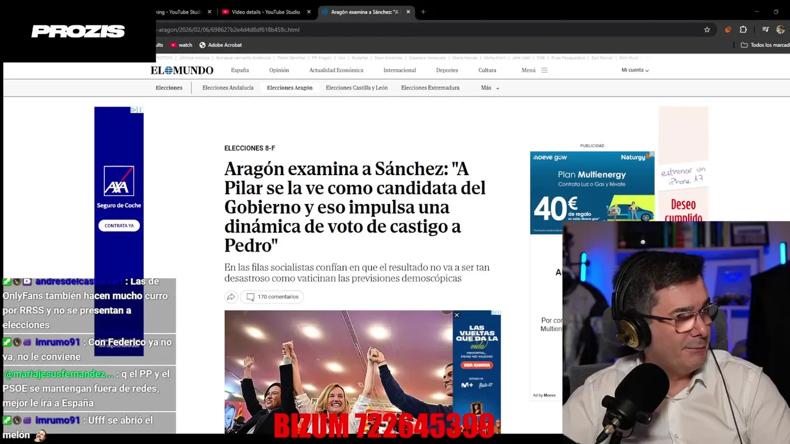The height and width of the screenshot is (444, 790).
Task: Open the browser extension orange icon
Action: pos(728,30)
